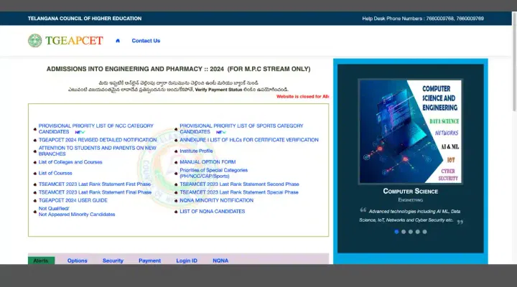Click the home icon in navigation bar
This screenshot has width=517, height=287.
point(118,40)
